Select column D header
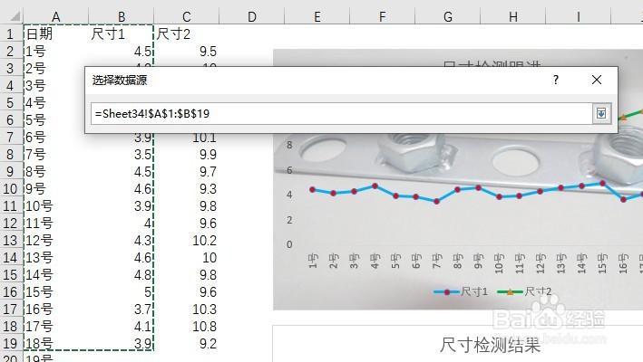Image resolution: width=643 pixels, height=362 pixels. (x=252, y=16)
